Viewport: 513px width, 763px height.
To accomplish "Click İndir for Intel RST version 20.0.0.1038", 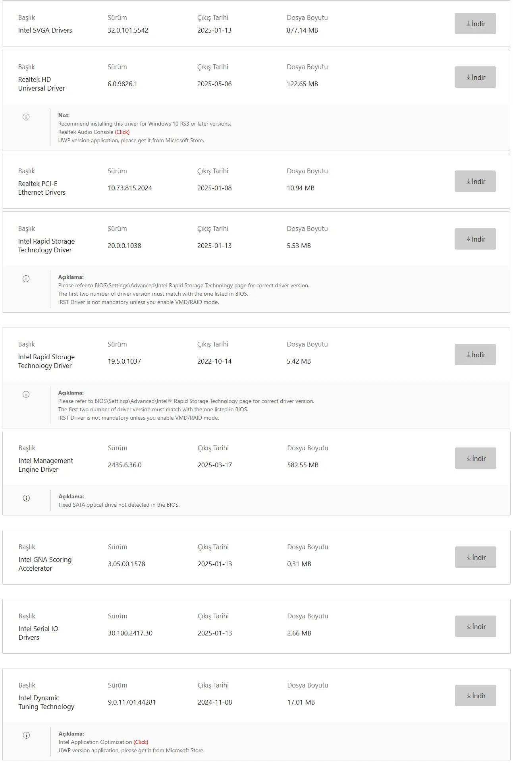I will [x=475, y=239].
